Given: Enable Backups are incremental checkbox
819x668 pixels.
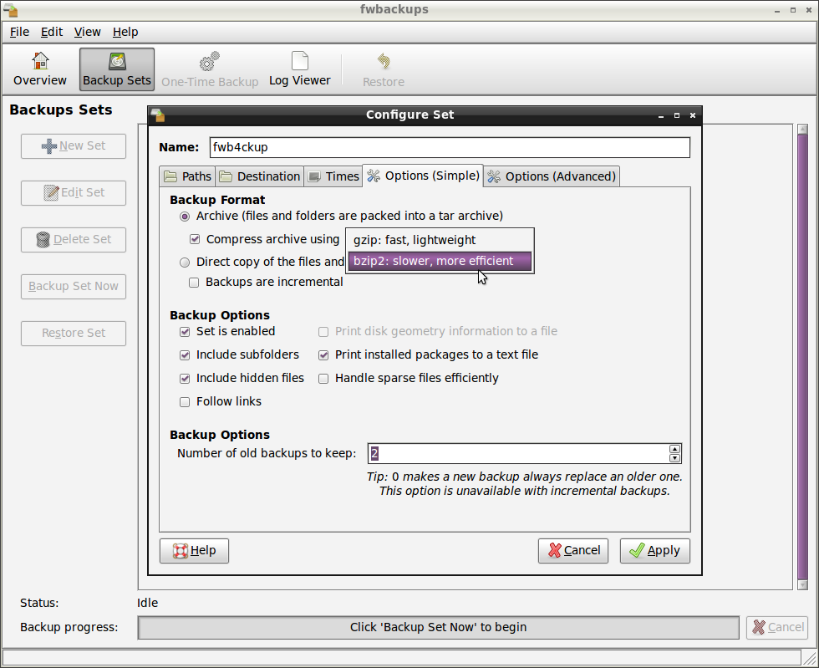Looking at the screenshot, I should (195, 283).
